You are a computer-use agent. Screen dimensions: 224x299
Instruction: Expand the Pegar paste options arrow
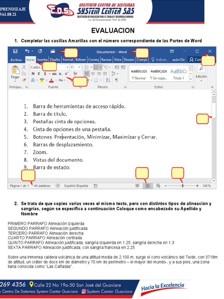coord(15,81)
